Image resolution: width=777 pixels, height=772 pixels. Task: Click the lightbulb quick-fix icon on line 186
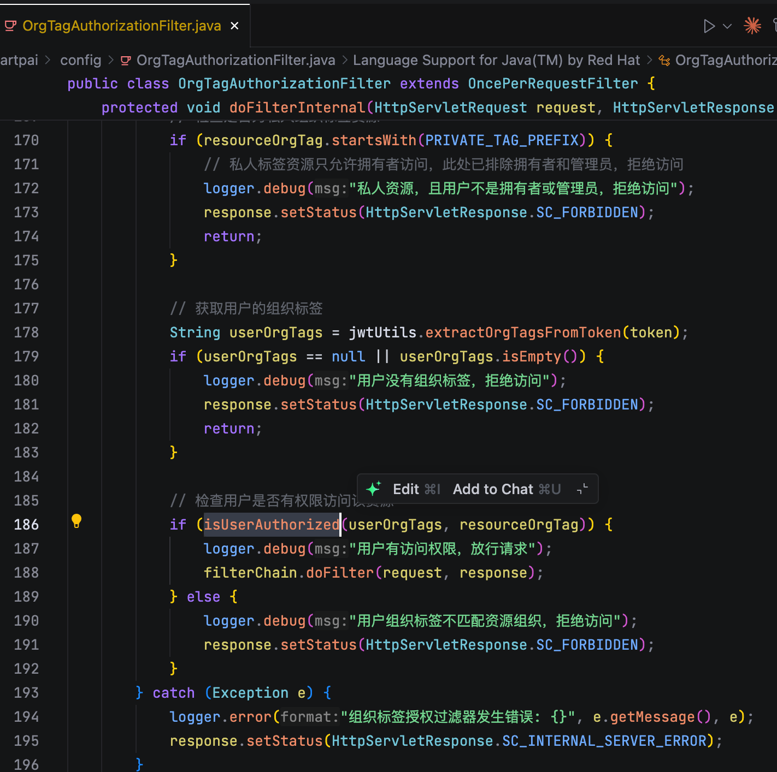[76, 521]
